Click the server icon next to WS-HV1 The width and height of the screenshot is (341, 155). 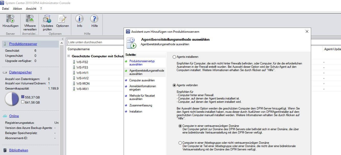pos(74,73)
